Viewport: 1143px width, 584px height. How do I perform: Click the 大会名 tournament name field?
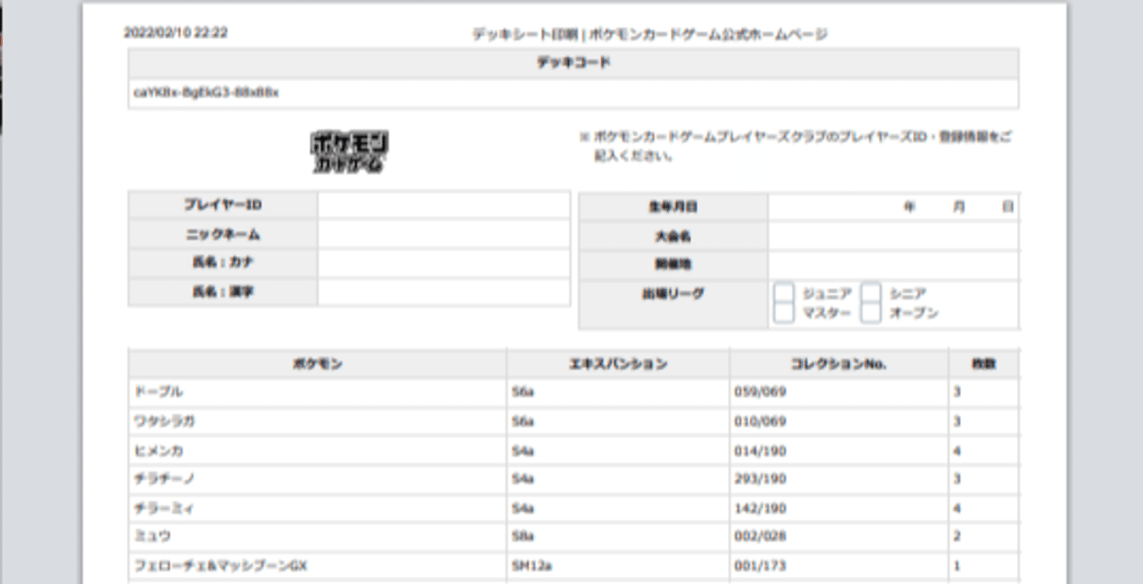point(893,235)
